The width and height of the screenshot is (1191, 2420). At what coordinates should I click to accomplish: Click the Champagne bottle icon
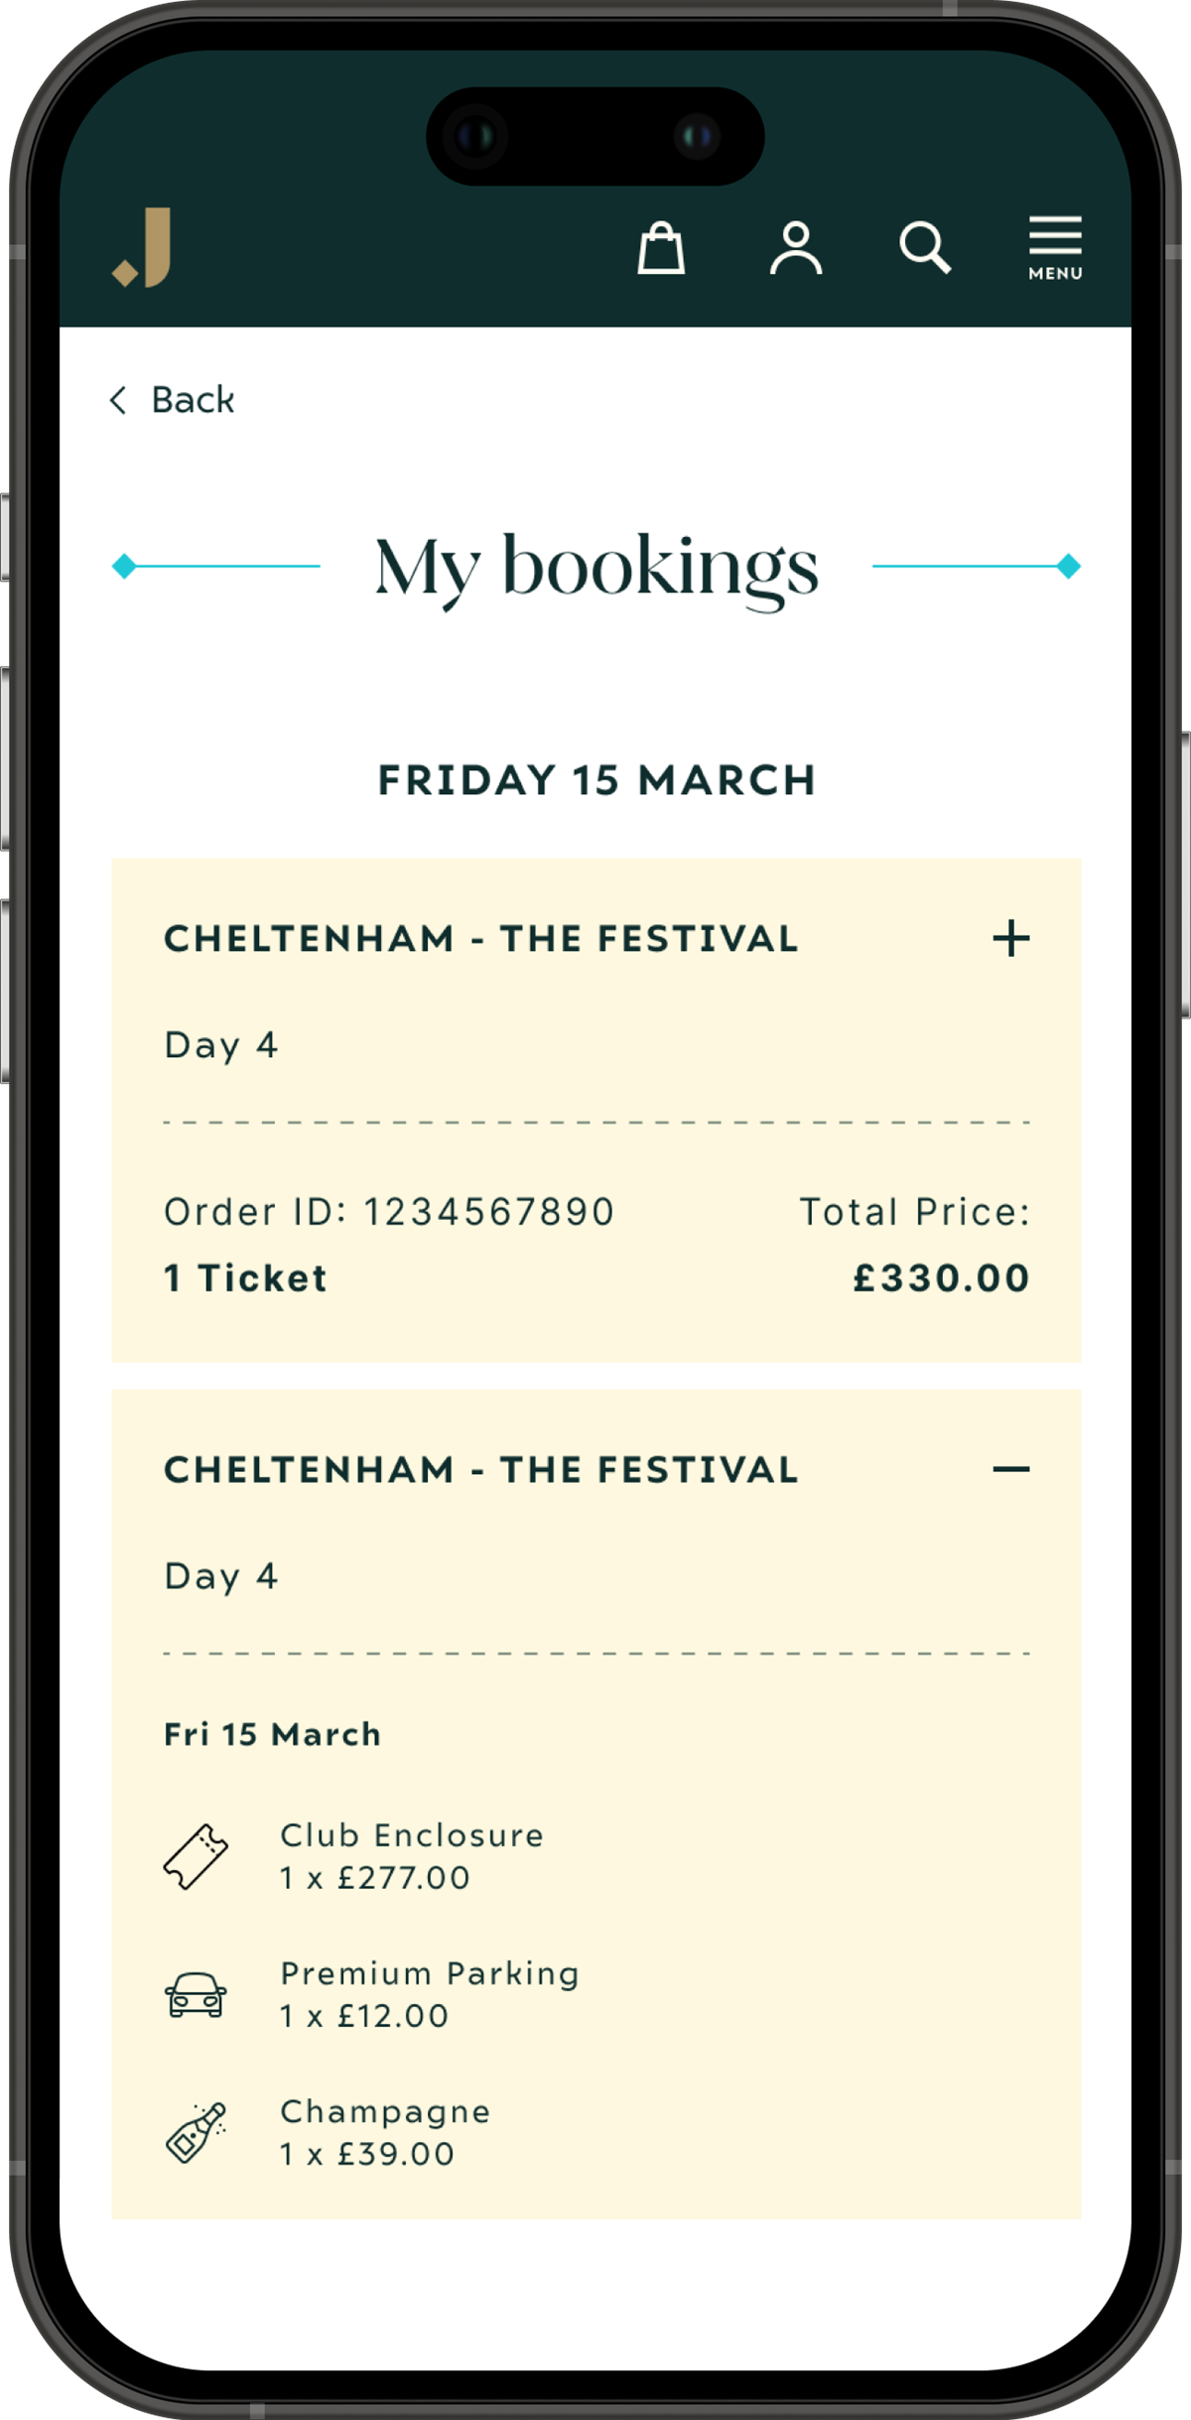[196, 2132]
